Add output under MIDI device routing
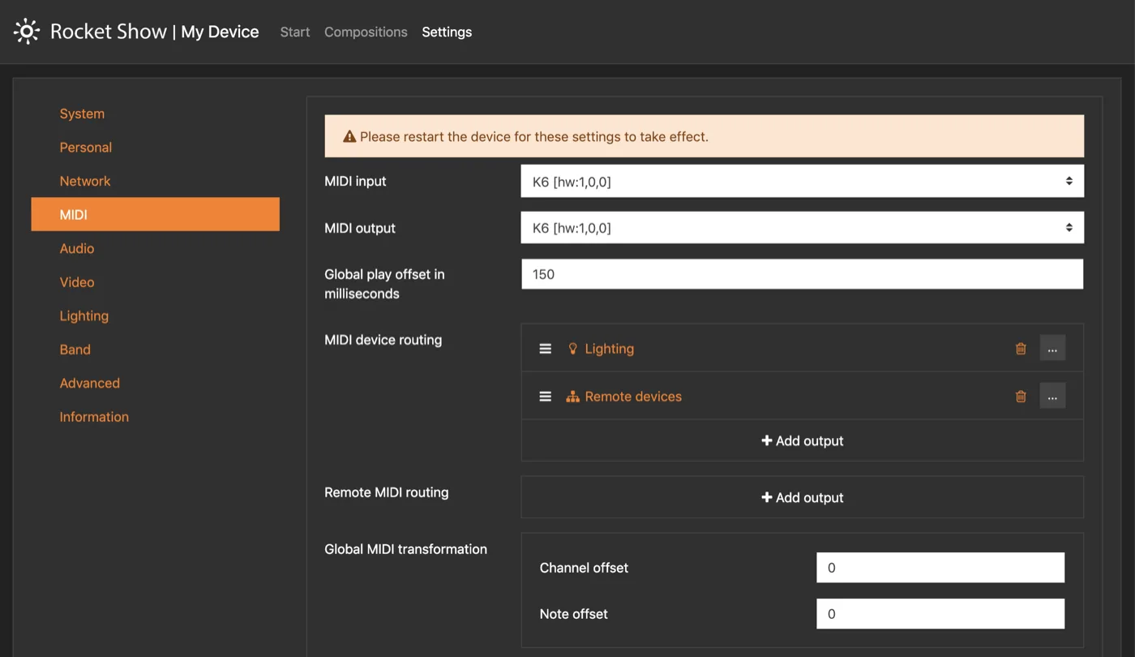The height and width of the screenshot is (657, 1135). pos(803,440)
